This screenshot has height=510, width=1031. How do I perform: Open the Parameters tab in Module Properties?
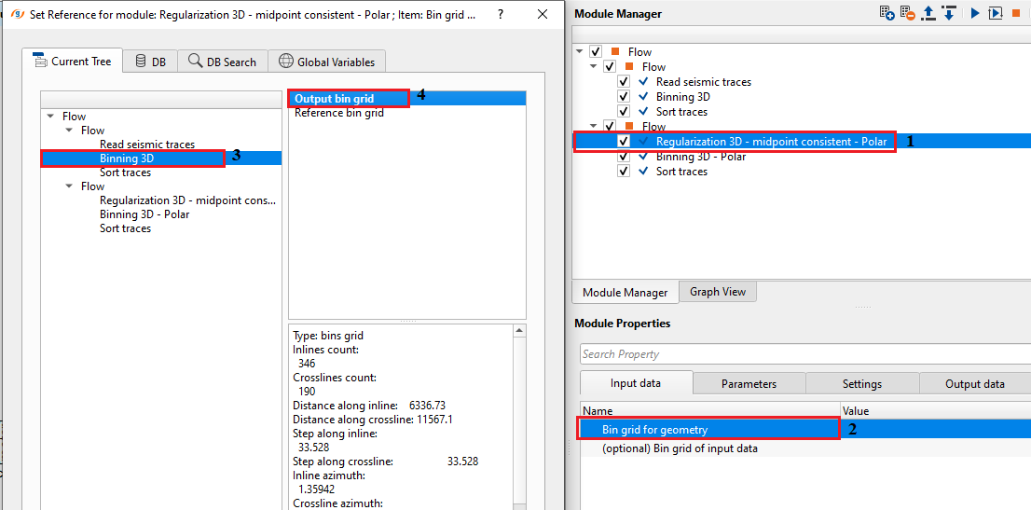(749, 383)
